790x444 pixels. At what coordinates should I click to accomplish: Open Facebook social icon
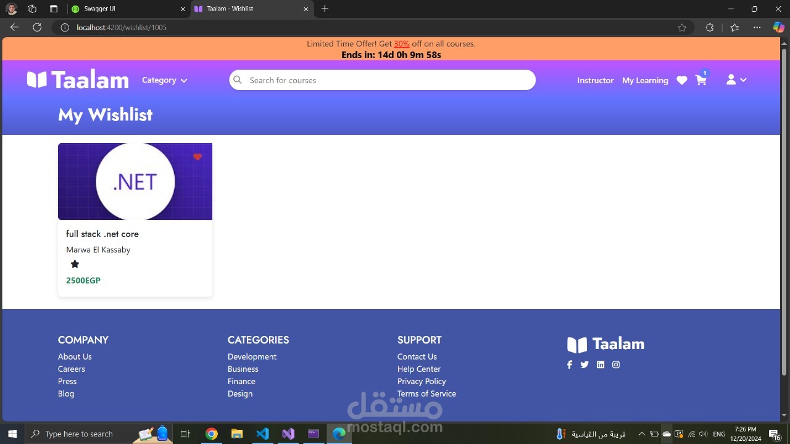pyautogui.click(x=570, y=364)
